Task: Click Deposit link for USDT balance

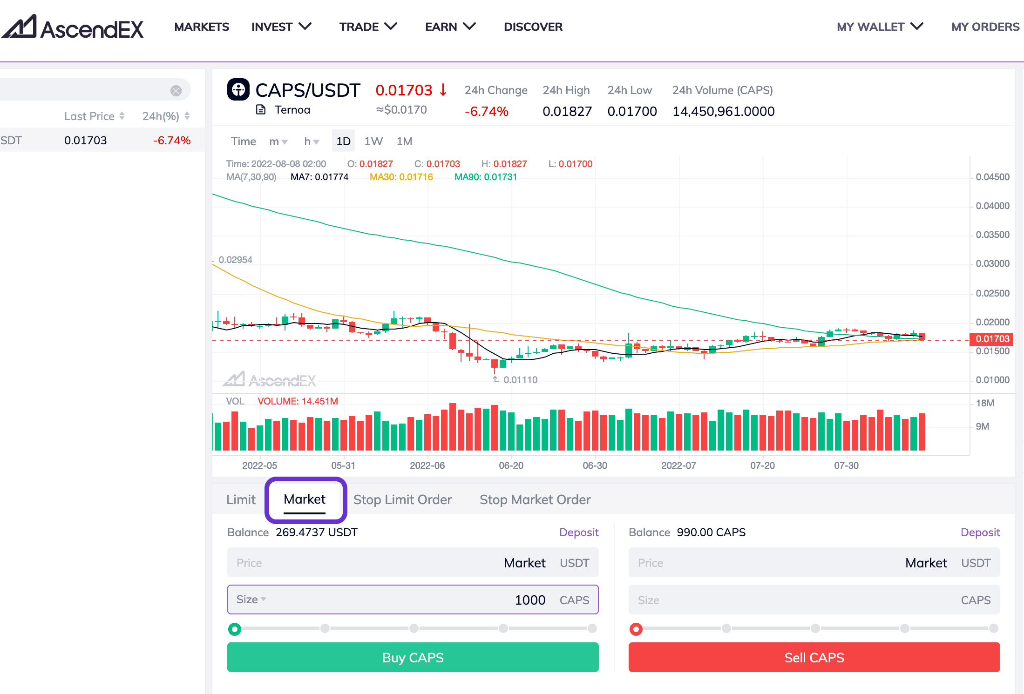Action: pos(579,532)
